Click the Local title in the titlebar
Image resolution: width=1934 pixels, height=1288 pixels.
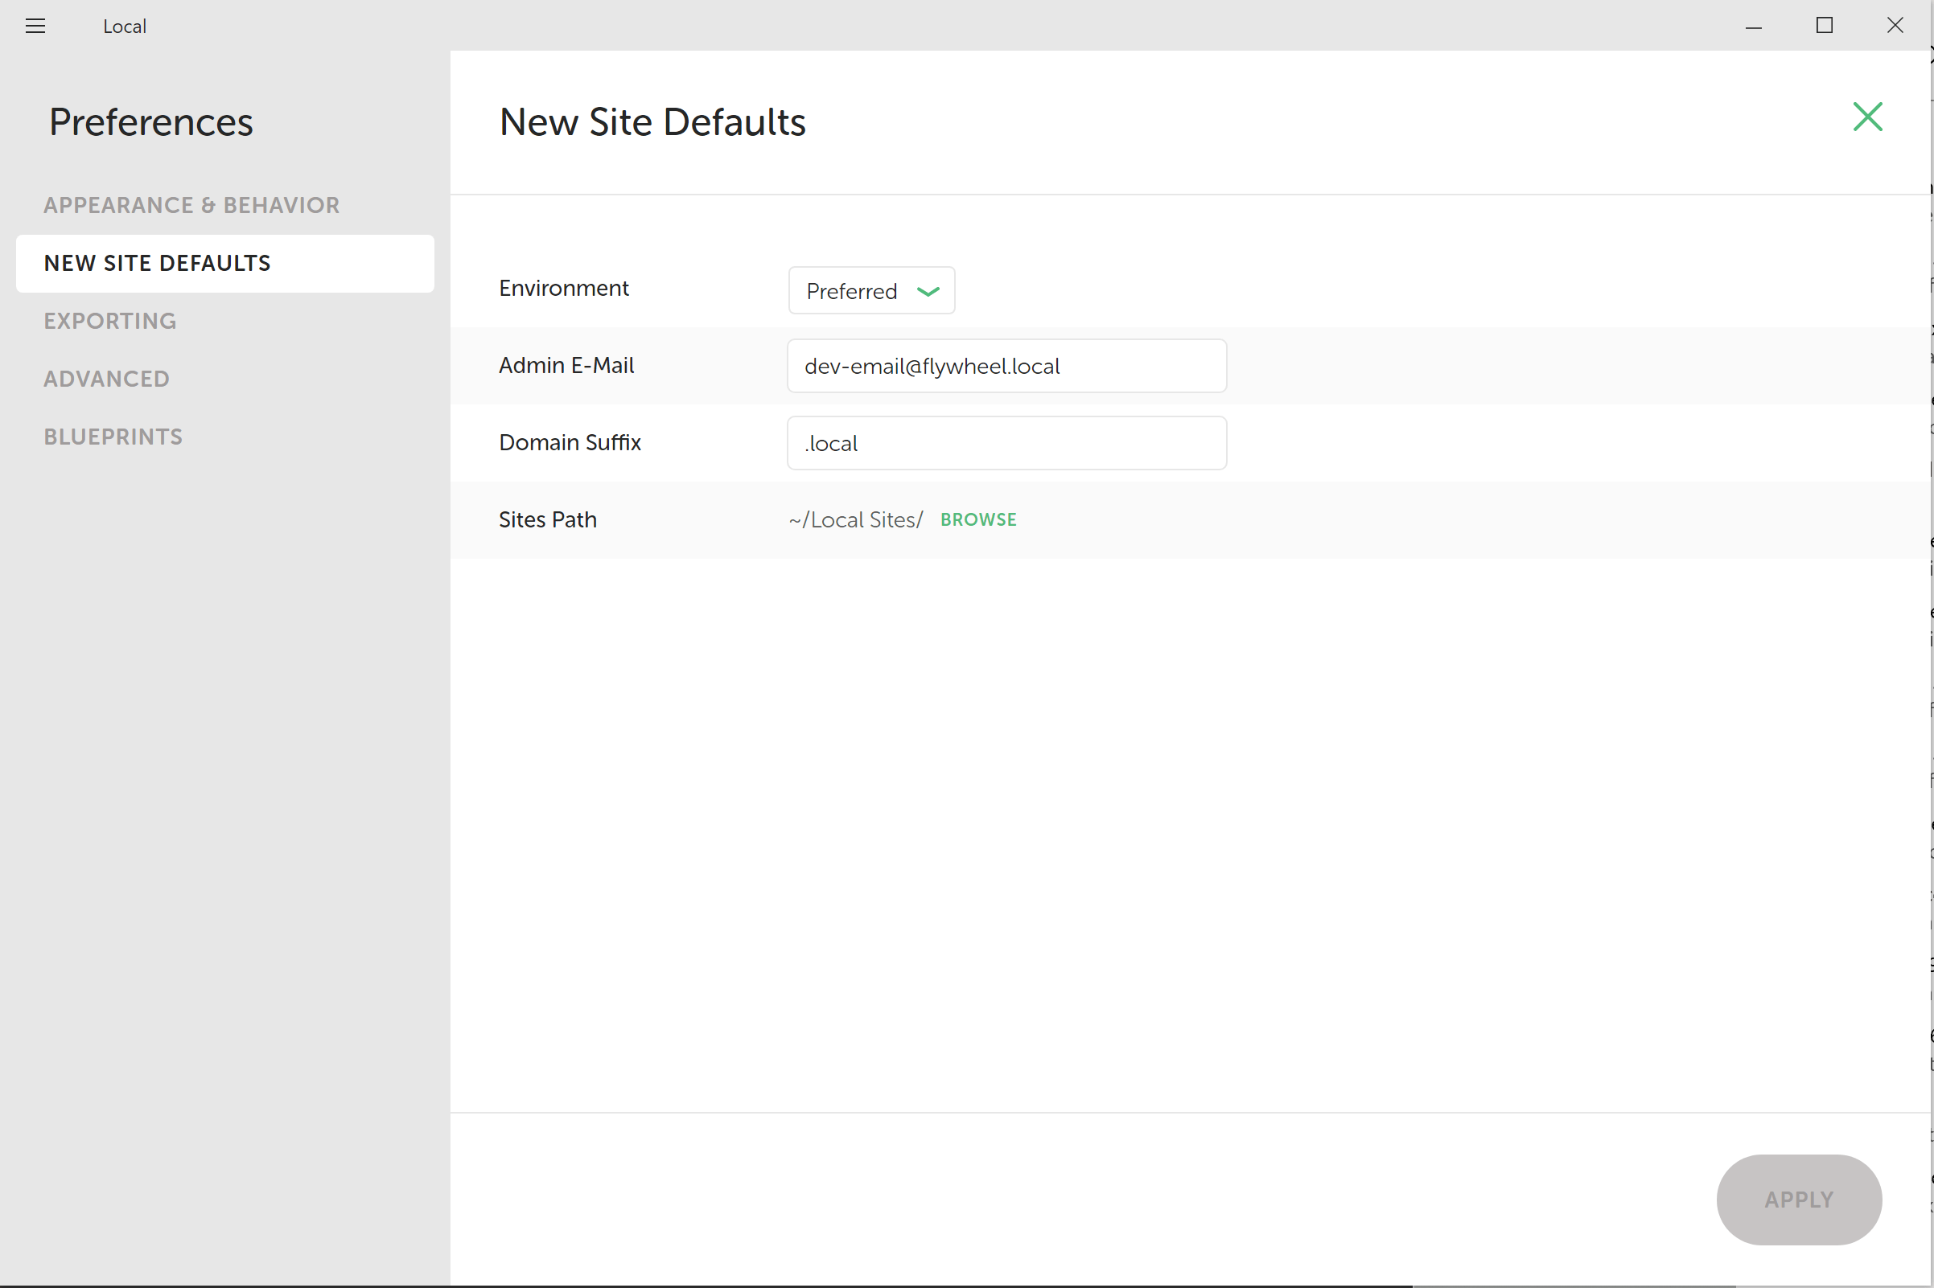(x=123, y=26)
